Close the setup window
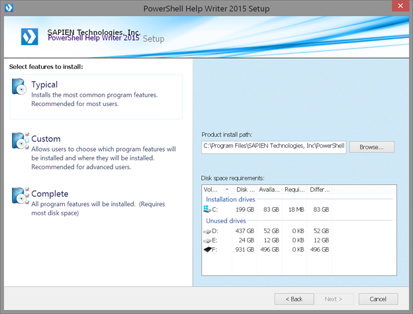413x314 pixels. tap(400, 6)
